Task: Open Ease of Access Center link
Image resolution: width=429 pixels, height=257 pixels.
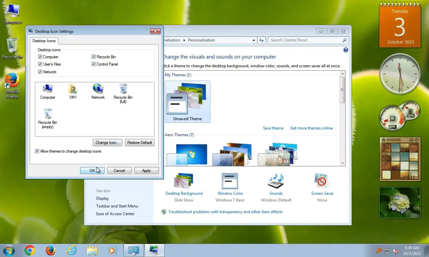Action: tap(115, 214)
